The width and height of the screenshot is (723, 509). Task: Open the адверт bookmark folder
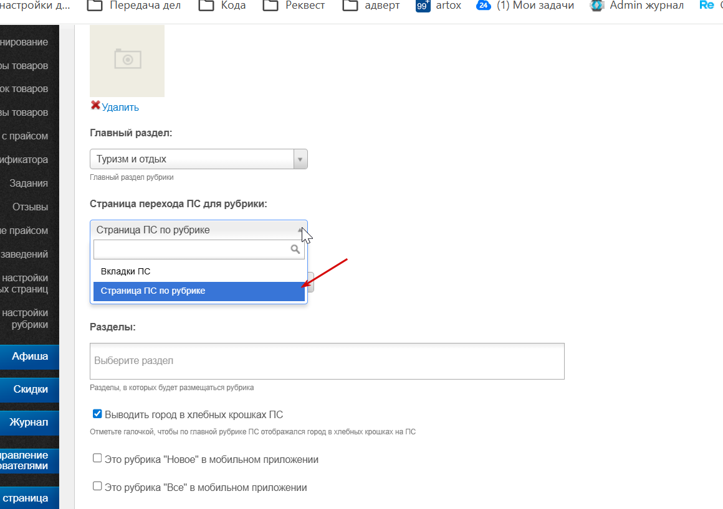click(x=371, y=6)
